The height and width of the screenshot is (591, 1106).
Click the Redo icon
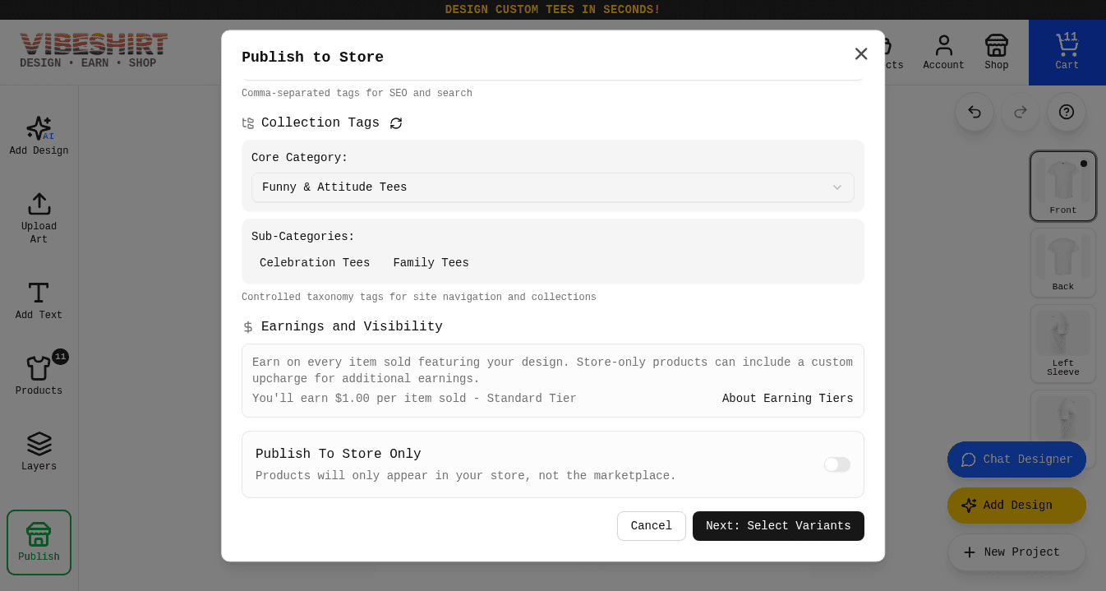pyautogui.click(x=1021, y=112)
